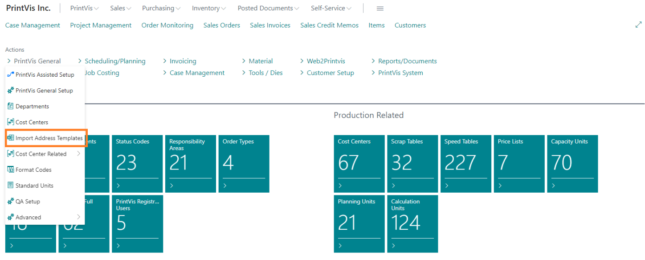This screenshot has width=645, height=260.
Task: Click the expand page arrows icon
Action: coord(638,25)
